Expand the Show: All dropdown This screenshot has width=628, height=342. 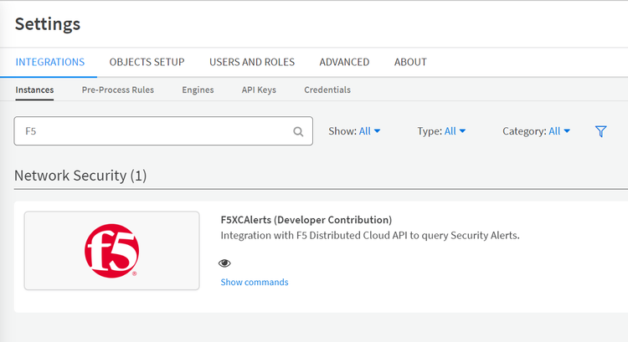(x=355, y=131)
